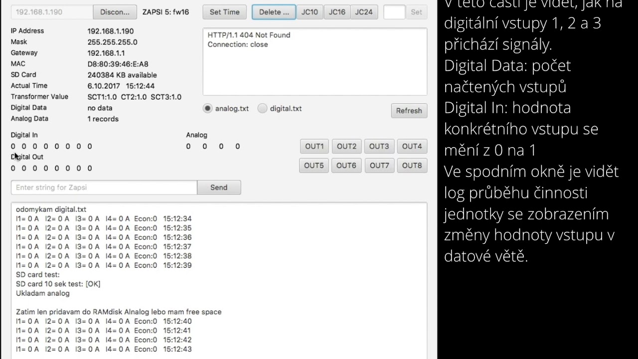Click the 'Zatim len pridavam do RAMdisk' line

click(x=119, y=312)
